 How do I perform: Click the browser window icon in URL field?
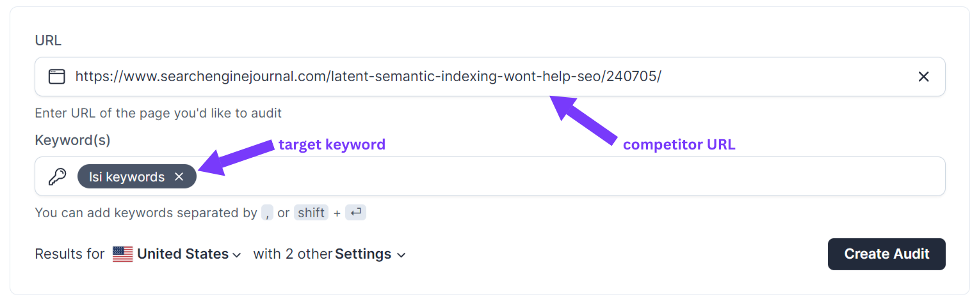pos(57,77)
